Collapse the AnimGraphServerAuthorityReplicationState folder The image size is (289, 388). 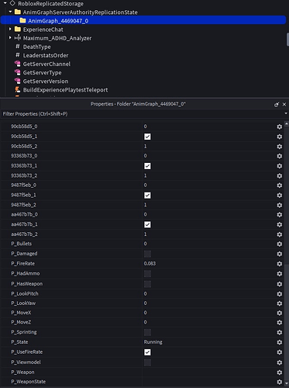tap(10, 12)
